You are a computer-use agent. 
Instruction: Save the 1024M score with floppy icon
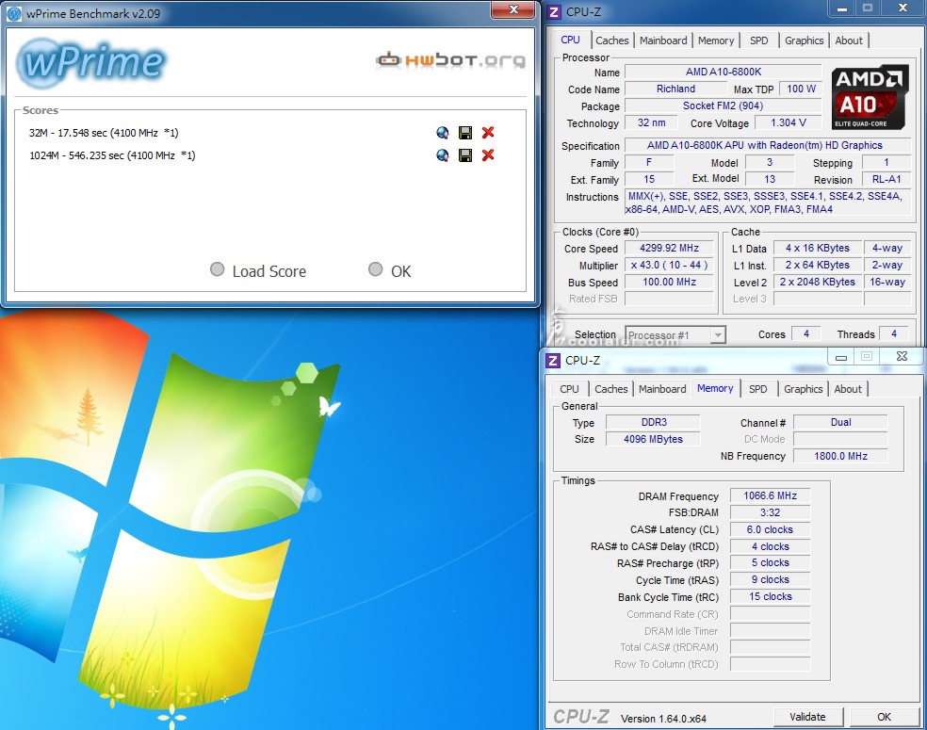click(465, 154)
